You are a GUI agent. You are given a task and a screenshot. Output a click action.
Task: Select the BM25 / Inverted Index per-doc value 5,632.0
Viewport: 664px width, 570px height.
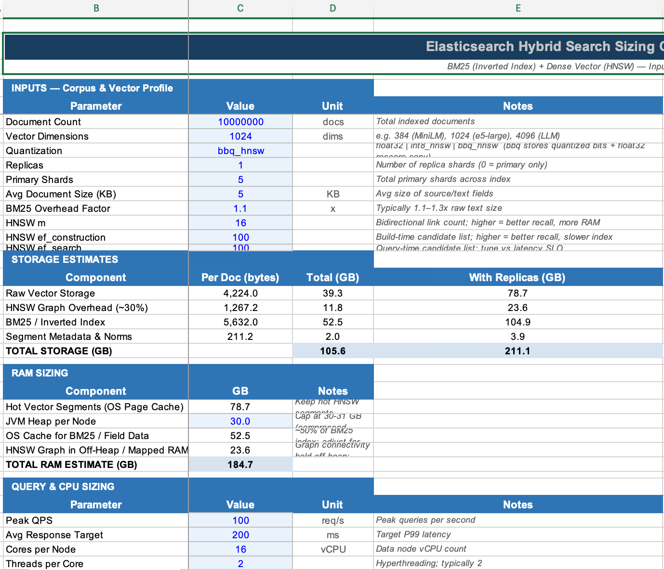(240, 322)
